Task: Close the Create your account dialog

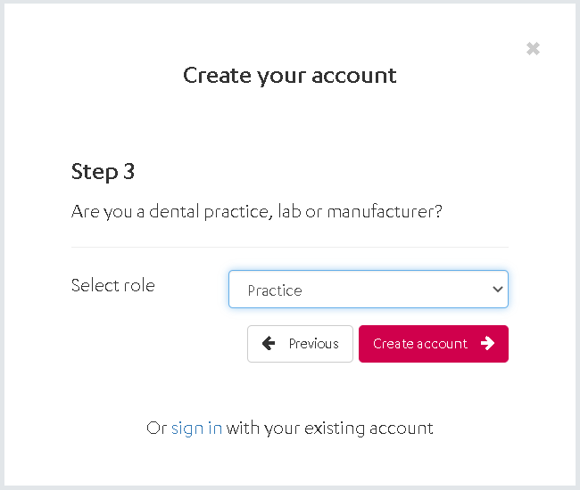Action: [533, 49]
